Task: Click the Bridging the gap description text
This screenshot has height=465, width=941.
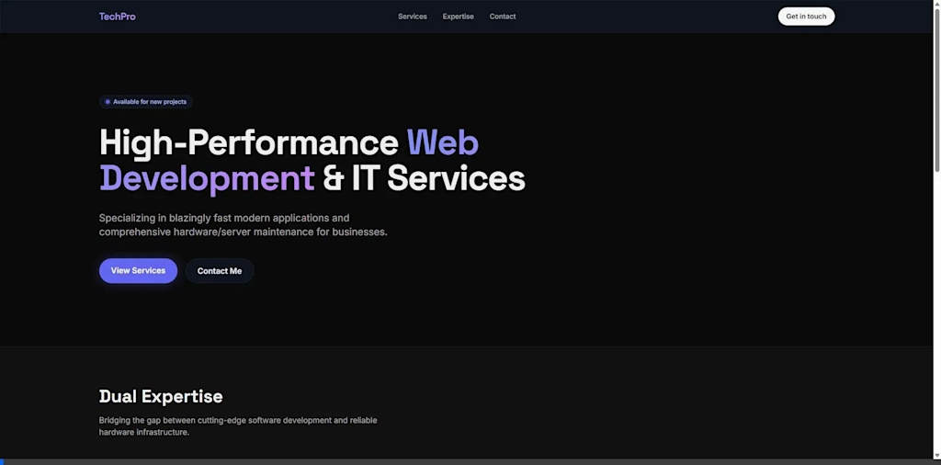Action: click(x=238, y=426)
